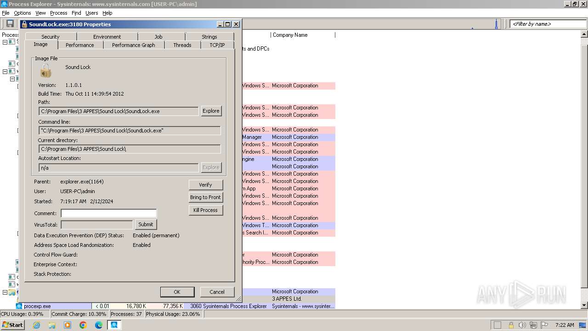Click the Save toolbar icon in Process Explorer
The image size is (588, 331).
click(x=10, y=23)
